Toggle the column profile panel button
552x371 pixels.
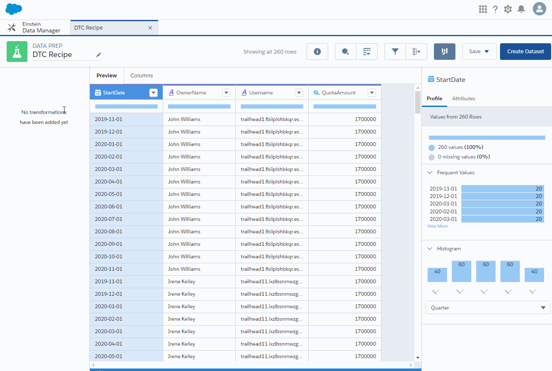[x=445, y=52]
